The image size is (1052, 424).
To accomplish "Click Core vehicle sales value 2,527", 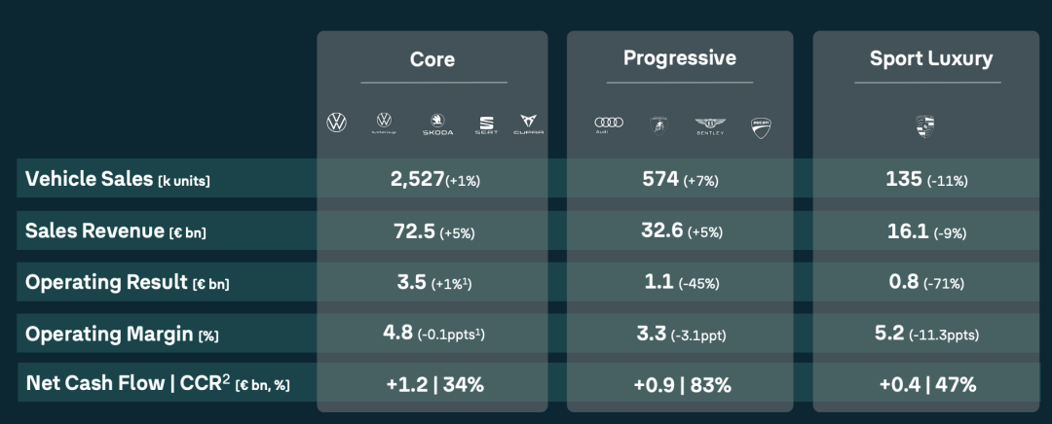I will click(x=415, y=179).
